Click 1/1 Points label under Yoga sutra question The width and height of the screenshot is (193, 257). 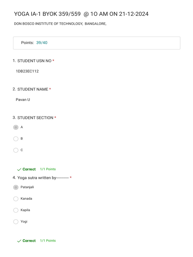coord(48,241)
